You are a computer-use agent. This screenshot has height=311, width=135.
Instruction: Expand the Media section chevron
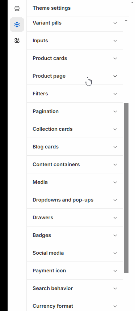pos(115,182)
